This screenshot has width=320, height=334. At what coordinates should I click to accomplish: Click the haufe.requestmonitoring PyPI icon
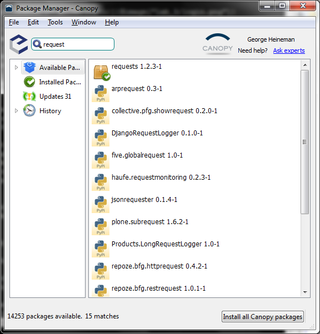tap(101, 182)
